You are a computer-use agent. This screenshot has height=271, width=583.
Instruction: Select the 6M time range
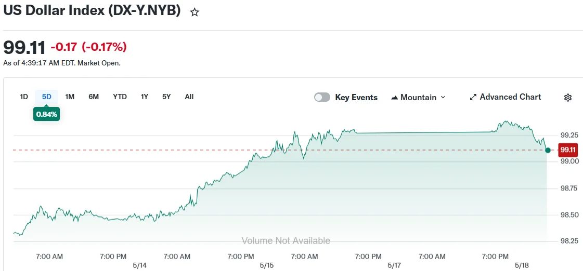94,97
